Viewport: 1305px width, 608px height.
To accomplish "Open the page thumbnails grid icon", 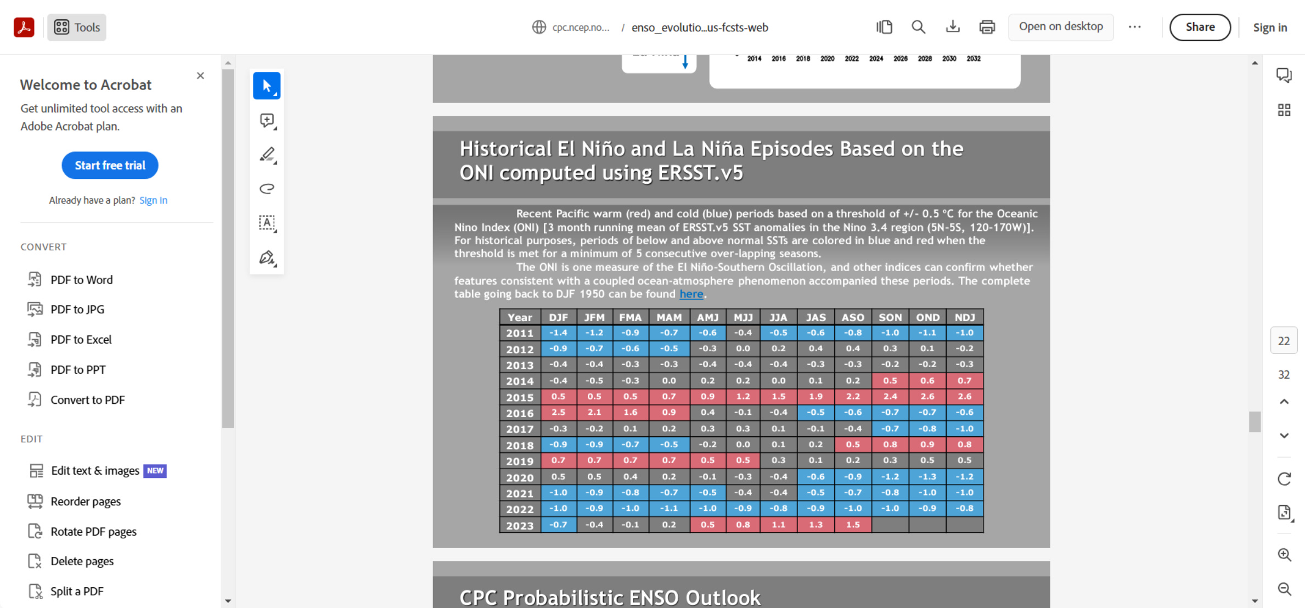I will click(1284, 110).
